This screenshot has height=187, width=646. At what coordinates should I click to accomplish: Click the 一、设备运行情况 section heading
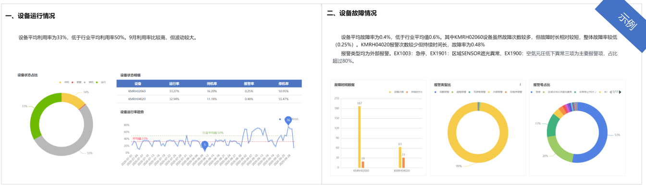(30, 16)
